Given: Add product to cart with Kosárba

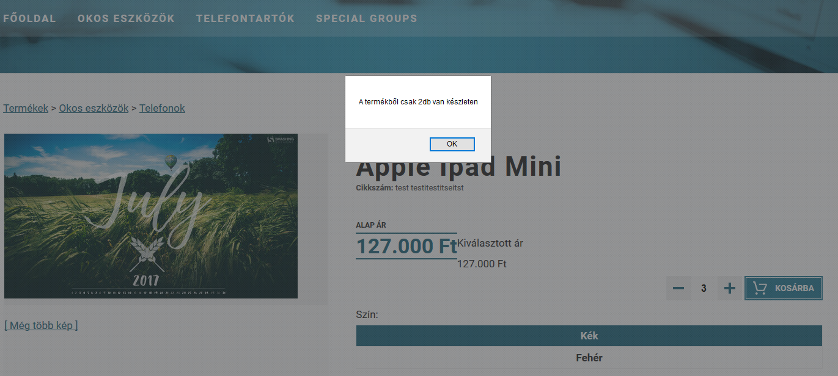Looking at the screenshot, I should tap(783, 288).
